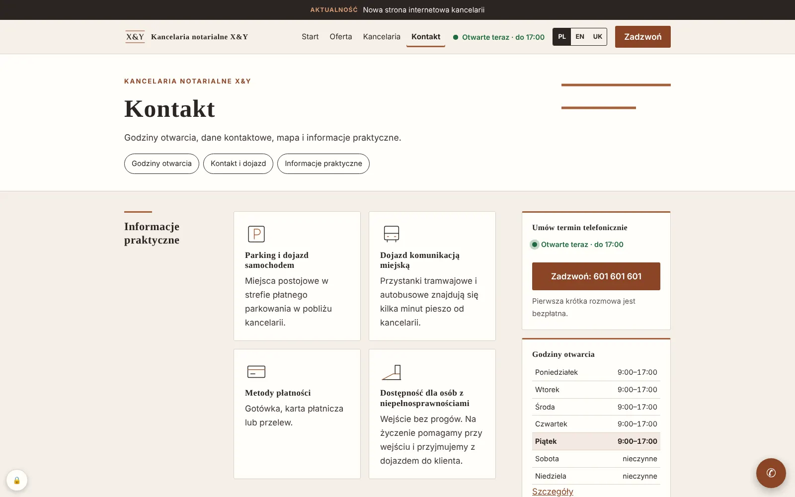This screenshot has height=497, width=795.
Task: Click the Czwartek hours row
Action: (x=596, y=424)
